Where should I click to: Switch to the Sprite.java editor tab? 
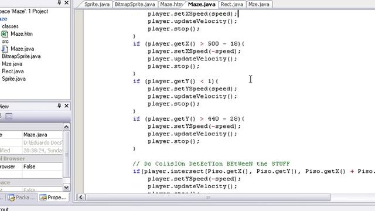[97, 4]
